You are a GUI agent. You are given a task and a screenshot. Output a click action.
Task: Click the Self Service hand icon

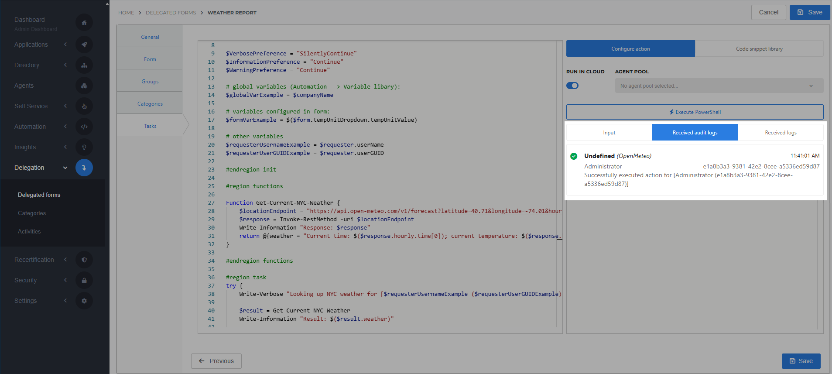point(84,106)
